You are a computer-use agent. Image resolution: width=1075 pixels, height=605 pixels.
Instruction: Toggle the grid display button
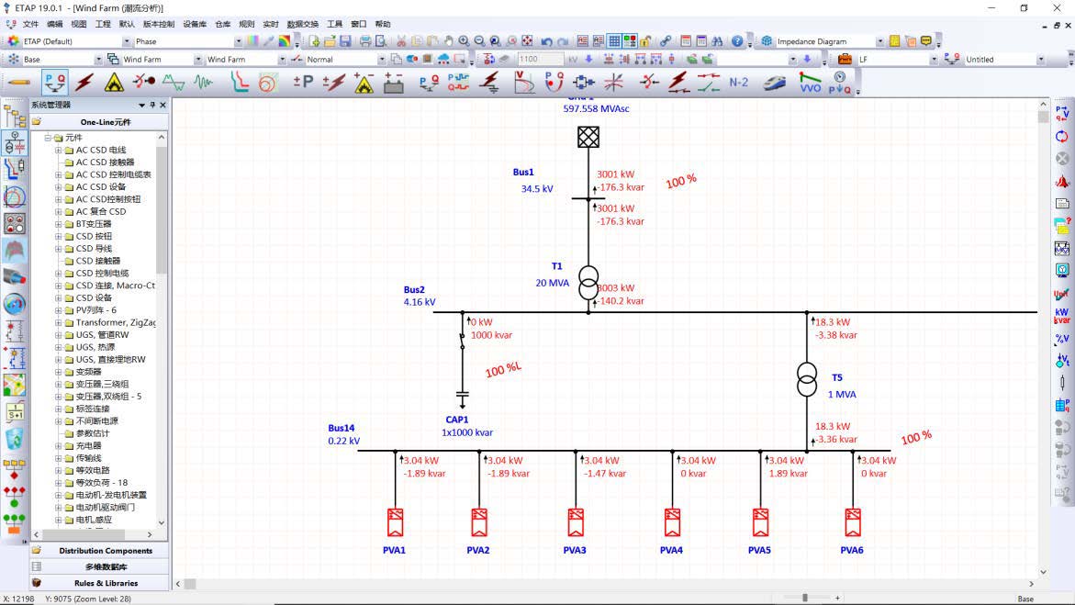coord(614,41)
